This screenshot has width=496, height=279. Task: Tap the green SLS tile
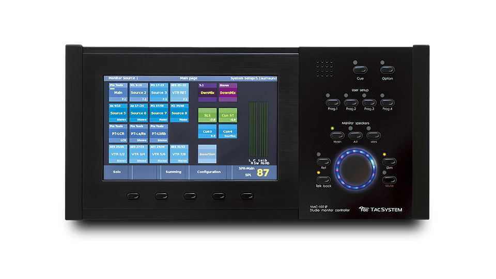[x=207, y=115]
